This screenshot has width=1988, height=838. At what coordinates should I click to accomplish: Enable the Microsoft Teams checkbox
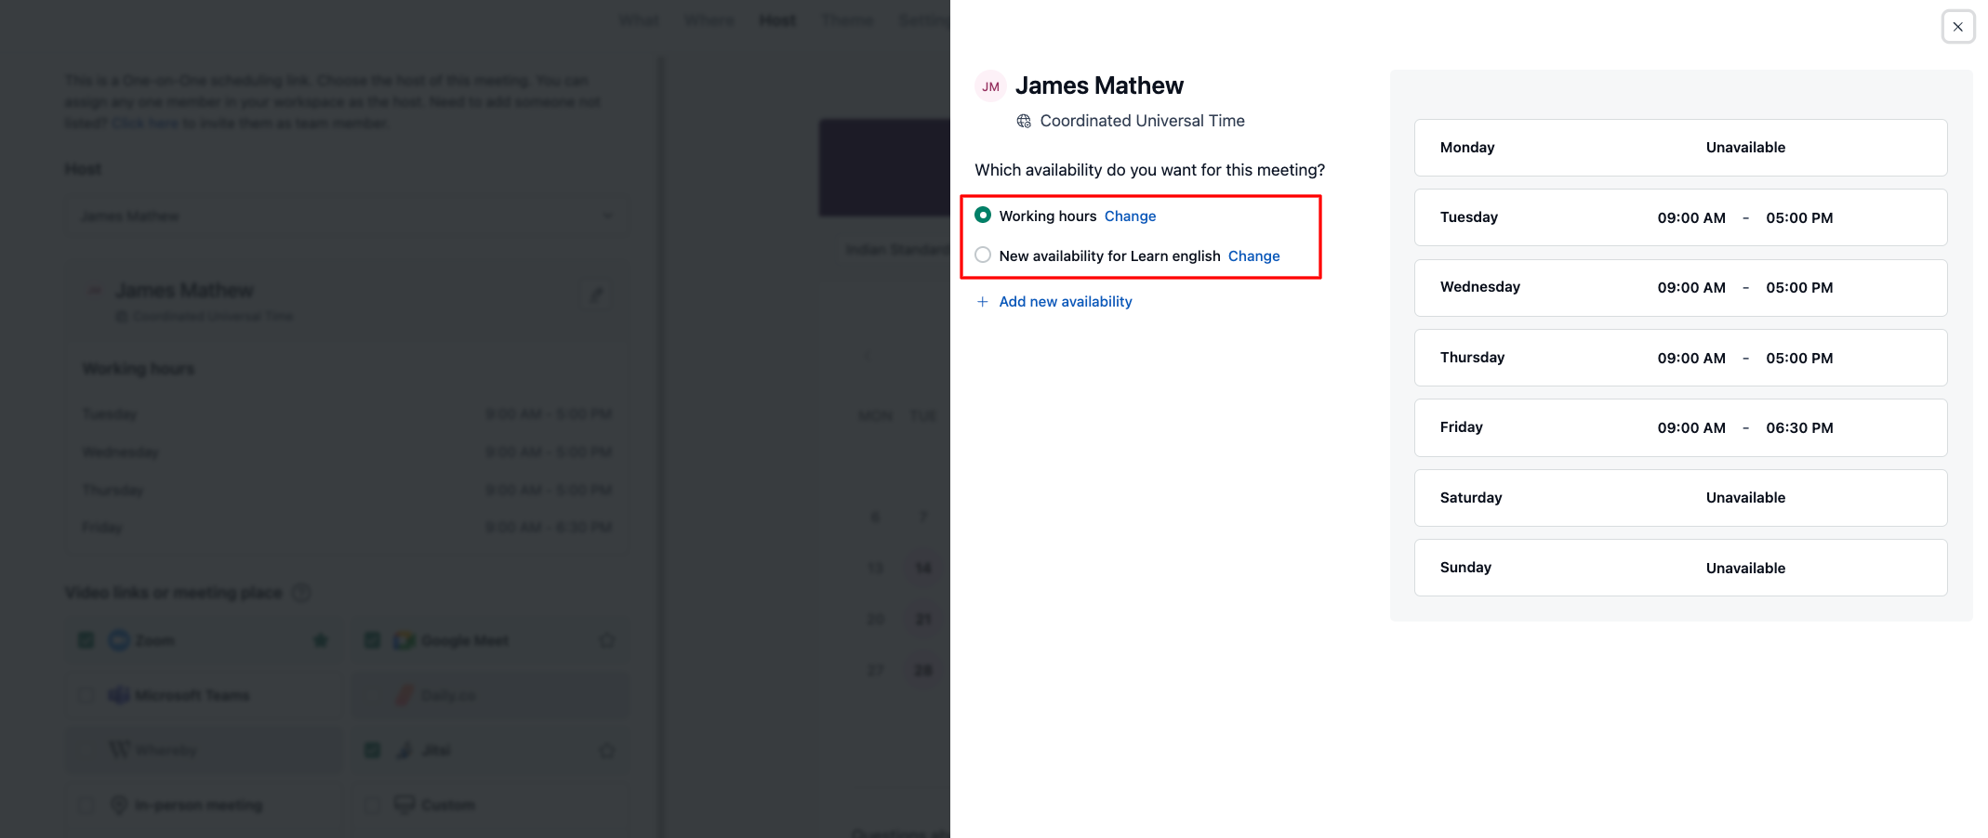tap(86, 695)
